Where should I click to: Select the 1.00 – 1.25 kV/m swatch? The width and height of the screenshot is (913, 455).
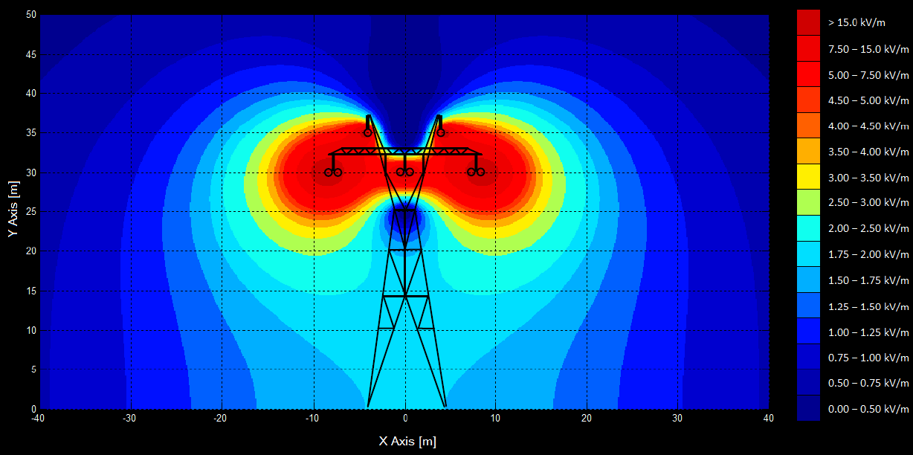[808, 332]
